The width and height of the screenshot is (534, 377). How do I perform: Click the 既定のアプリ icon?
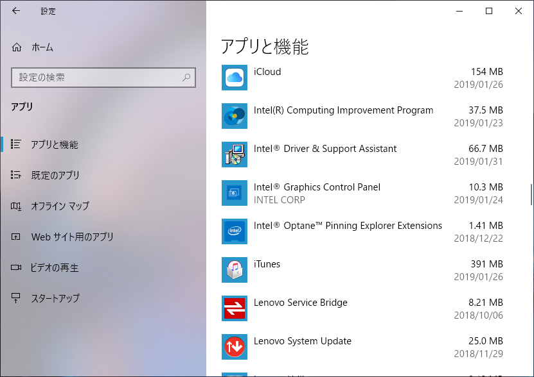point(15,175)
